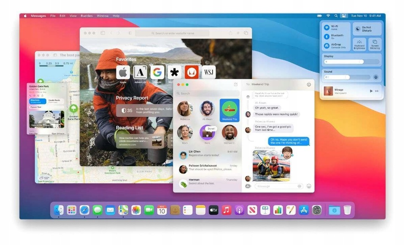Toggle AirDrop in Control Center

(327, 46)
